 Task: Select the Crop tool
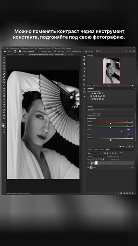(x=4, y=68)
